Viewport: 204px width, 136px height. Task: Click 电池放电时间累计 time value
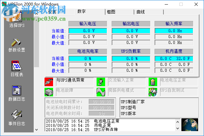coord(102,102)
